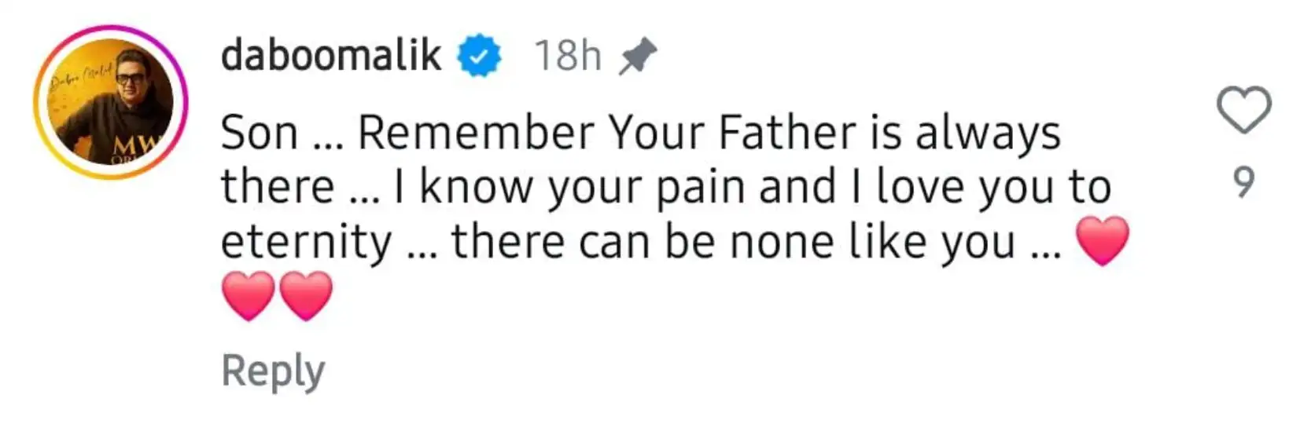
Task: Click the word 'eternity' in the comment
Action: 306,243
